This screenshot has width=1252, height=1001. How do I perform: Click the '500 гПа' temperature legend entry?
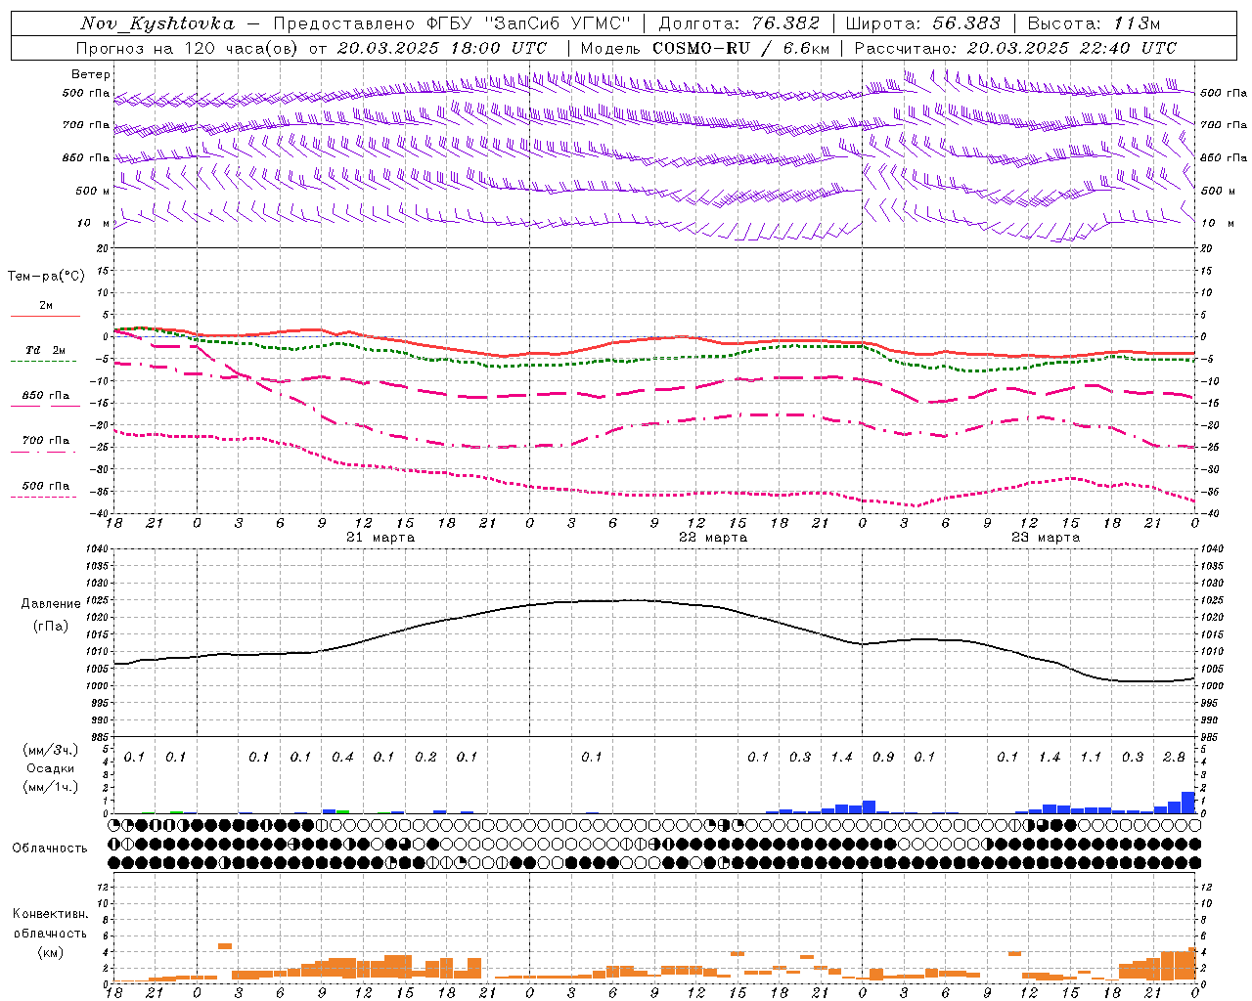tap(46, 486)
